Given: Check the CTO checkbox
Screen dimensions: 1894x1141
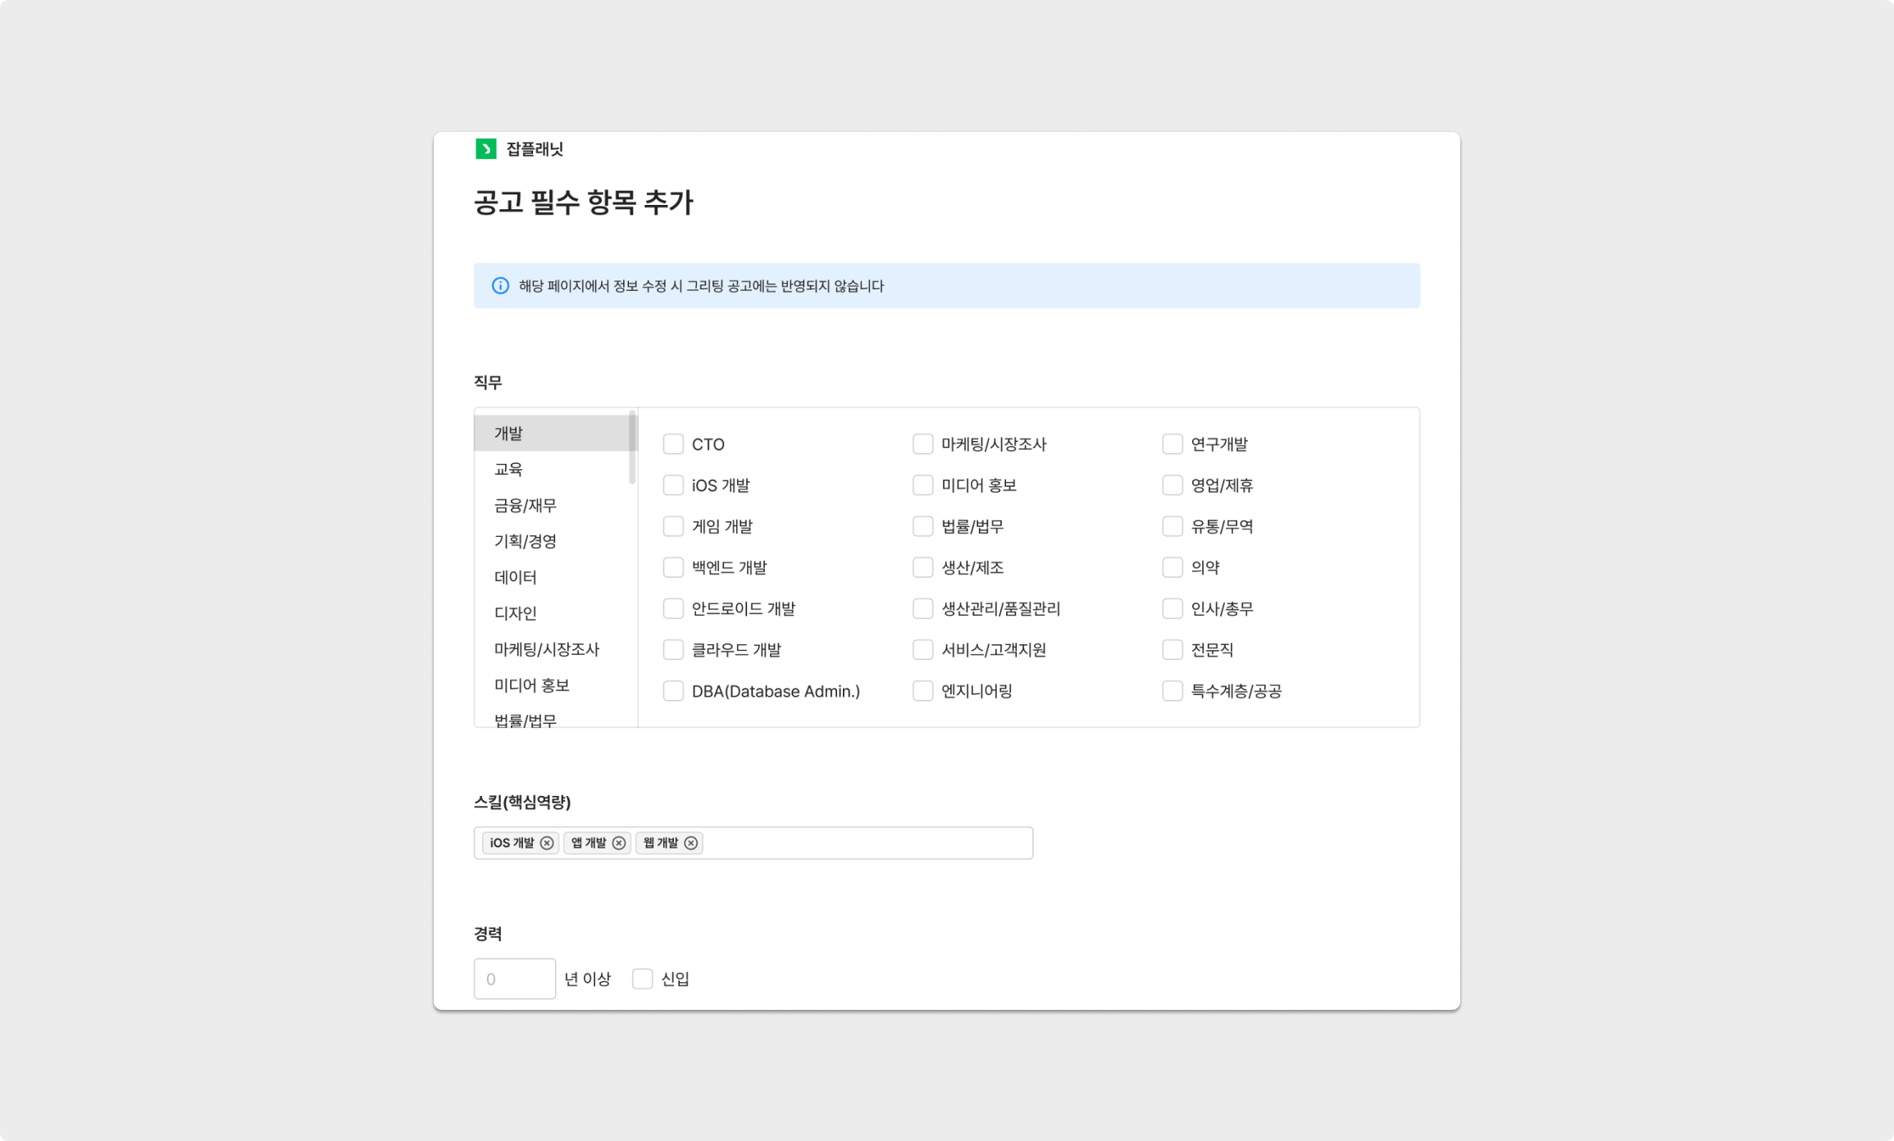Looking at the screenshot, I should pos(673,444).
